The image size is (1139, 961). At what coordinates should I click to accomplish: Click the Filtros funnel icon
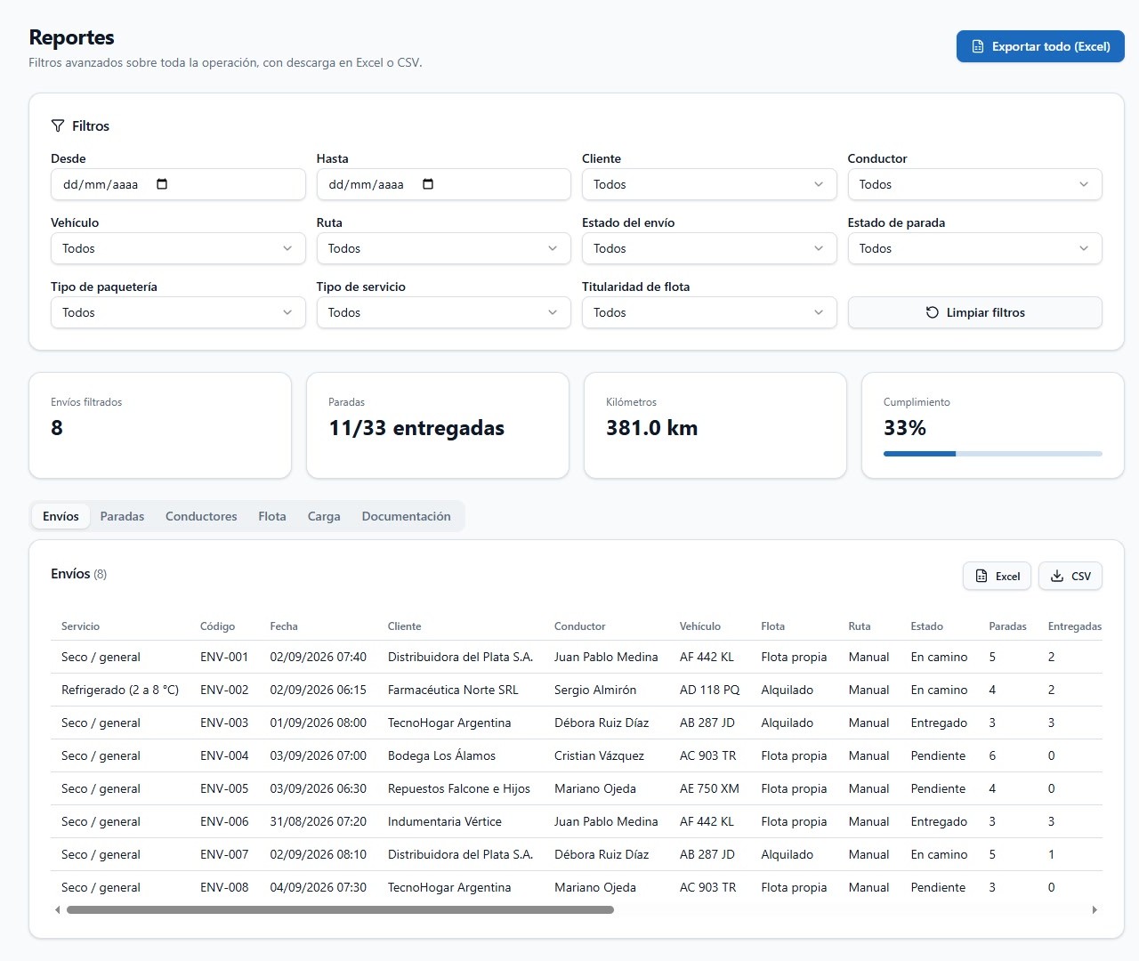pyautogui.click(x=58, y=126)
